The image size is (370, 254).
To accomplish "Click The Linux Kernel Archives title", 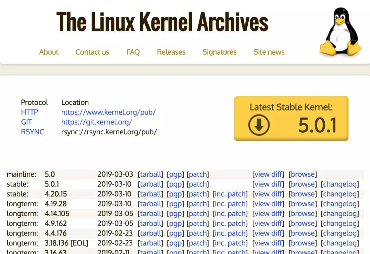I will coord(162,22).
